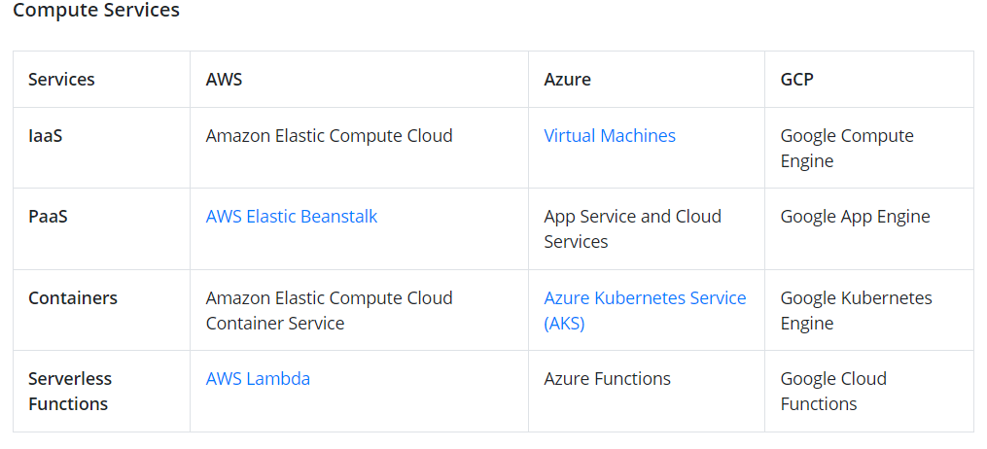
Task: Select the Google Kubernetes Engine cell
Action: 856,310
